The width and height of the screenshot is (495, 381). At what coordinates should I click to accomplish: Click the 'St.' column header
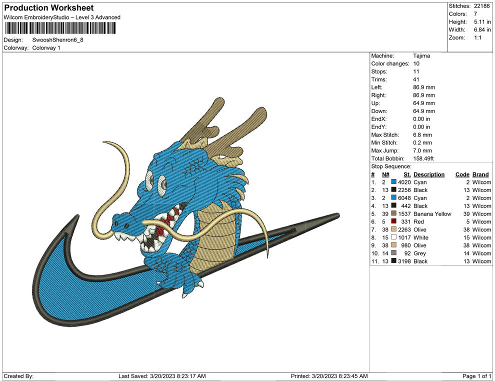[407, 174]
